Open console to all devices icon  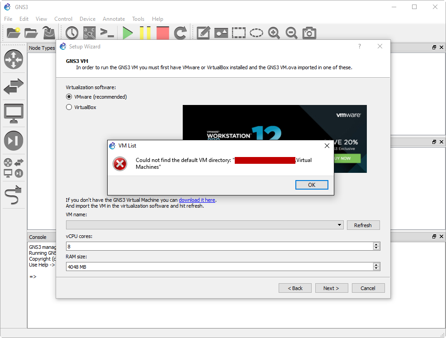(x=107, y=33)
